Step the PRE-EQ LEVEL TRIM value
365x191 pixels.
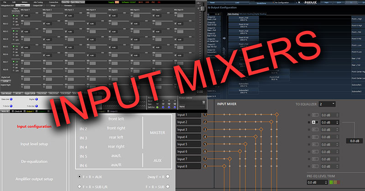coord(326,182)
